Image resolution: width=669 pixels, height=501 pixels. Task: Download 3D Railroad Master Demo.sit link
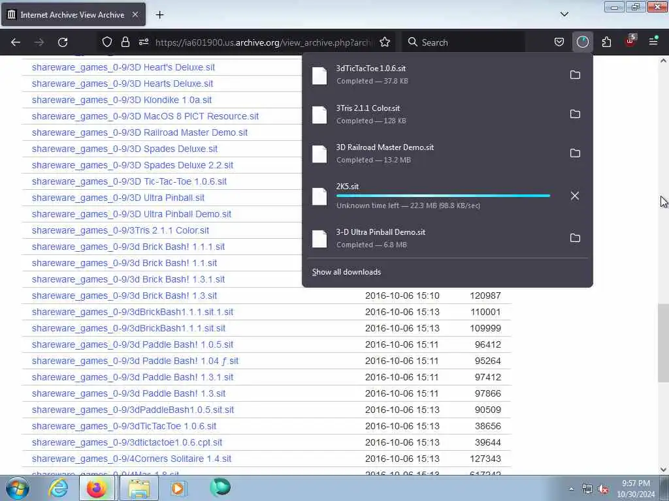tap(140, 132)
